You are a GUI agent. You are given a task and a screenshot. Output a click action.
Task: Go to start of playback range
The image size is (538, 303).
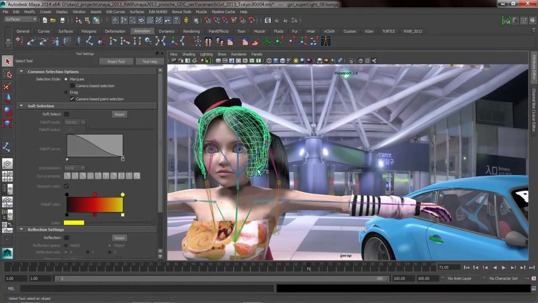466,267
